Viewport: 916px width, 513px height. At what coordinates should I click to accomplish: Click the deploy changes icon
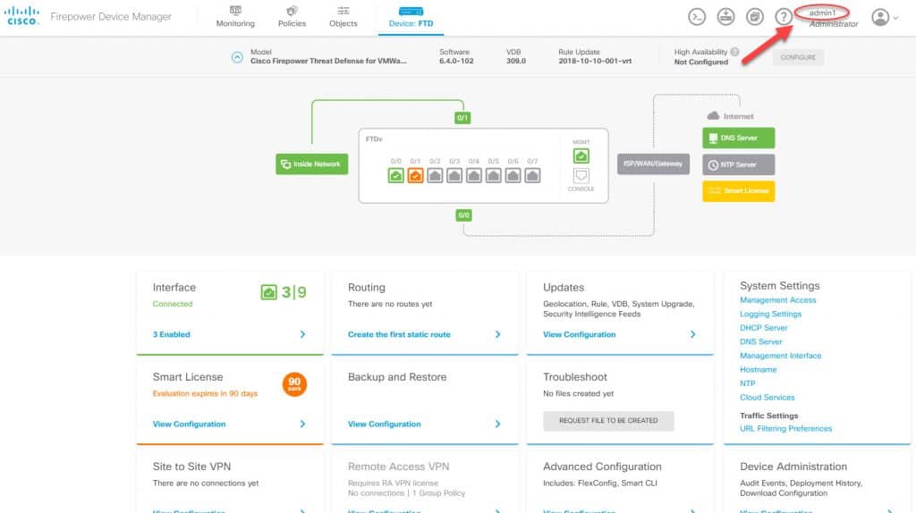[725, 17]
